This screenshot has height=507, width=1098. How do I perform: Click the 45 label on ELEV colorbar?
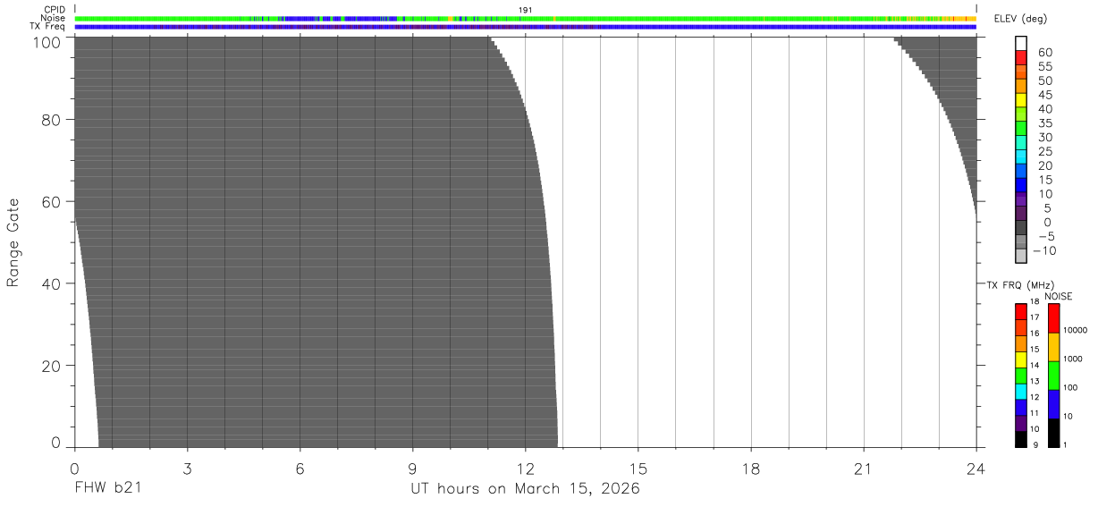click(1045, 95)
